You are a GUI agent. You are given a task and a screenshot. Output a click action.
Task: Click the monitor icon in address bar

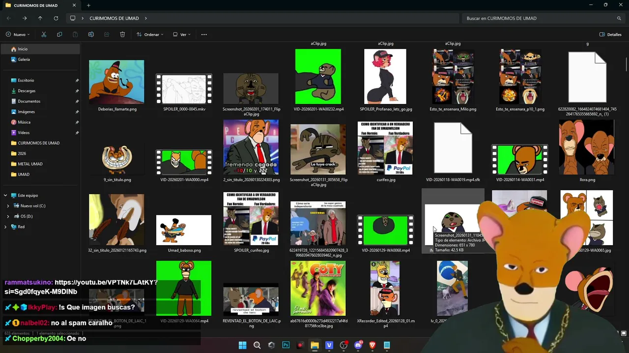click(73, 18)
